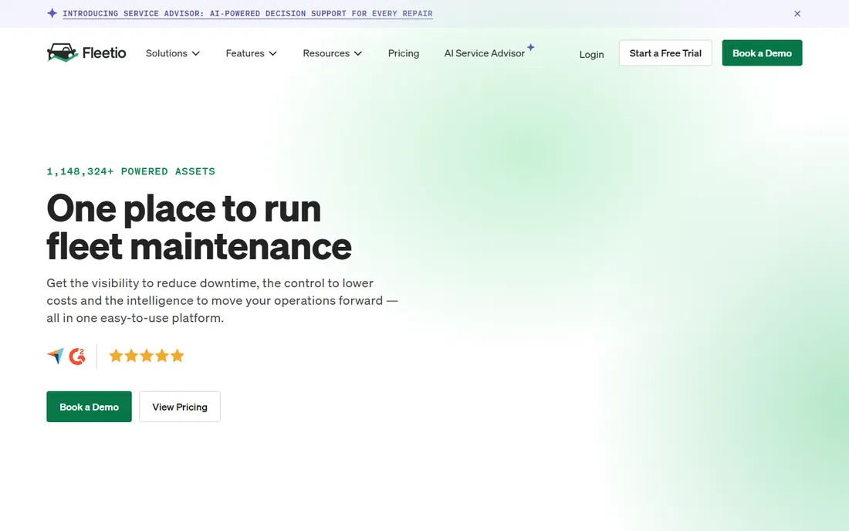This screenshot has width=849, height=531.
Task: Click Book a Demo below hero text
Action: [89, 407]
